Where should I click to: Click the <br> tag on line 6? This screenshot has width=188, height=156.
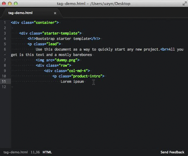(164, 49)
